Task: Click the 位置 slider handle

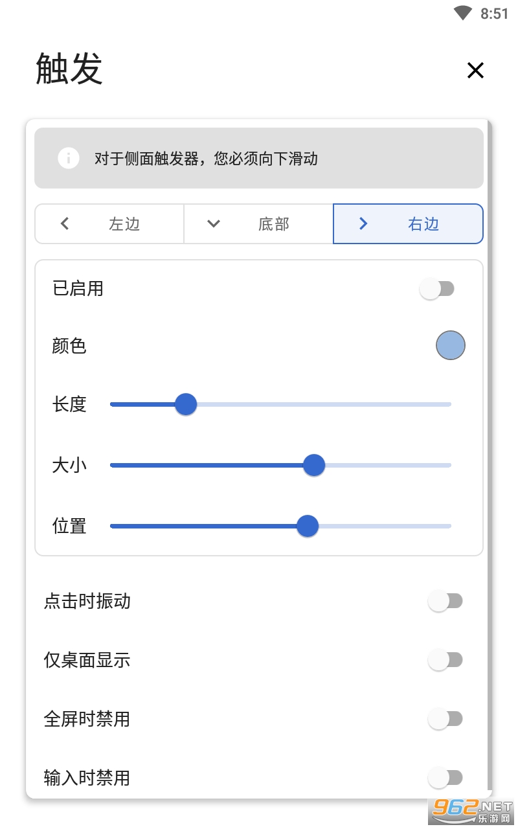Action: click(308, 526)
